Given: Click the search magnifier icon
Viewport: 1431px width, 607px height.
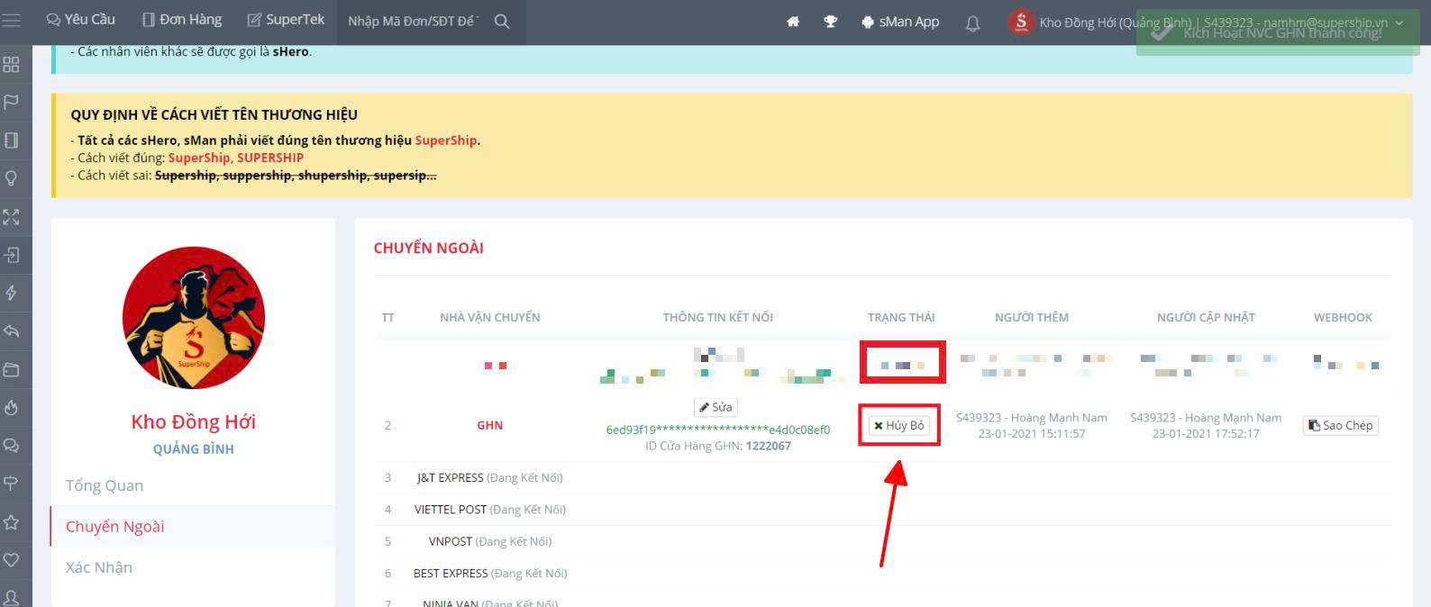Looking at the screenshot, I should 502,22.
